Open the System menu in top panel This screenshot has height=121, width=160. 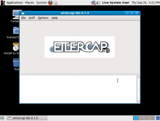[41, 2]
